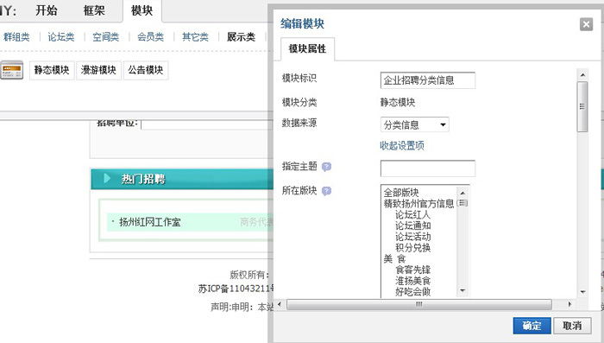Viewport: 604px width, 343px height.
Task: Click the 漫游模块 button
Action: [98, 70]
